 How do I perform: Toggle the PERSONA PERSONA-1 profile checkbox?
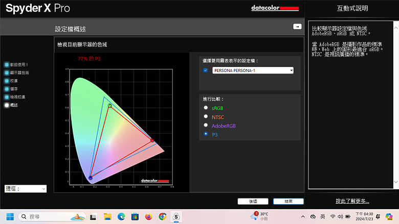click(206, 70)
